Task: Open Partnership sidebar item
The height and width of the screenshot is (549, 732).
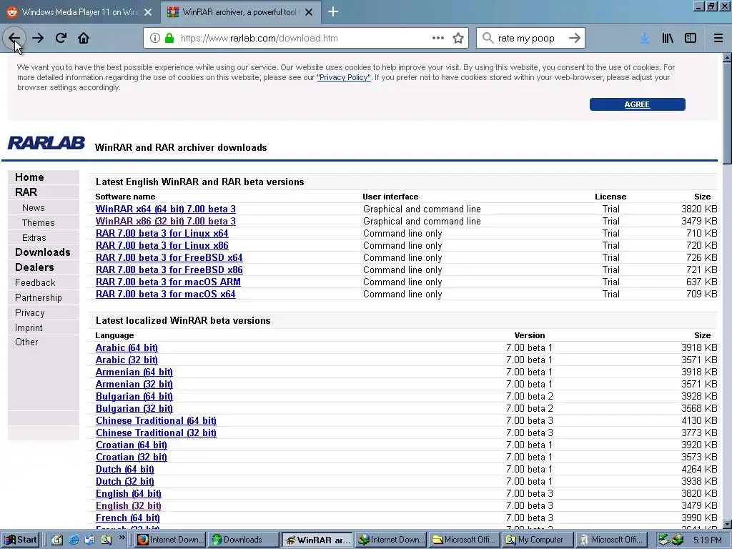Action: coord(39,297)
